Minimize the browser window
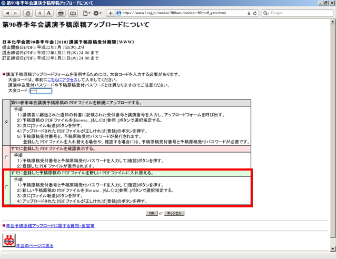 (321, 3)
